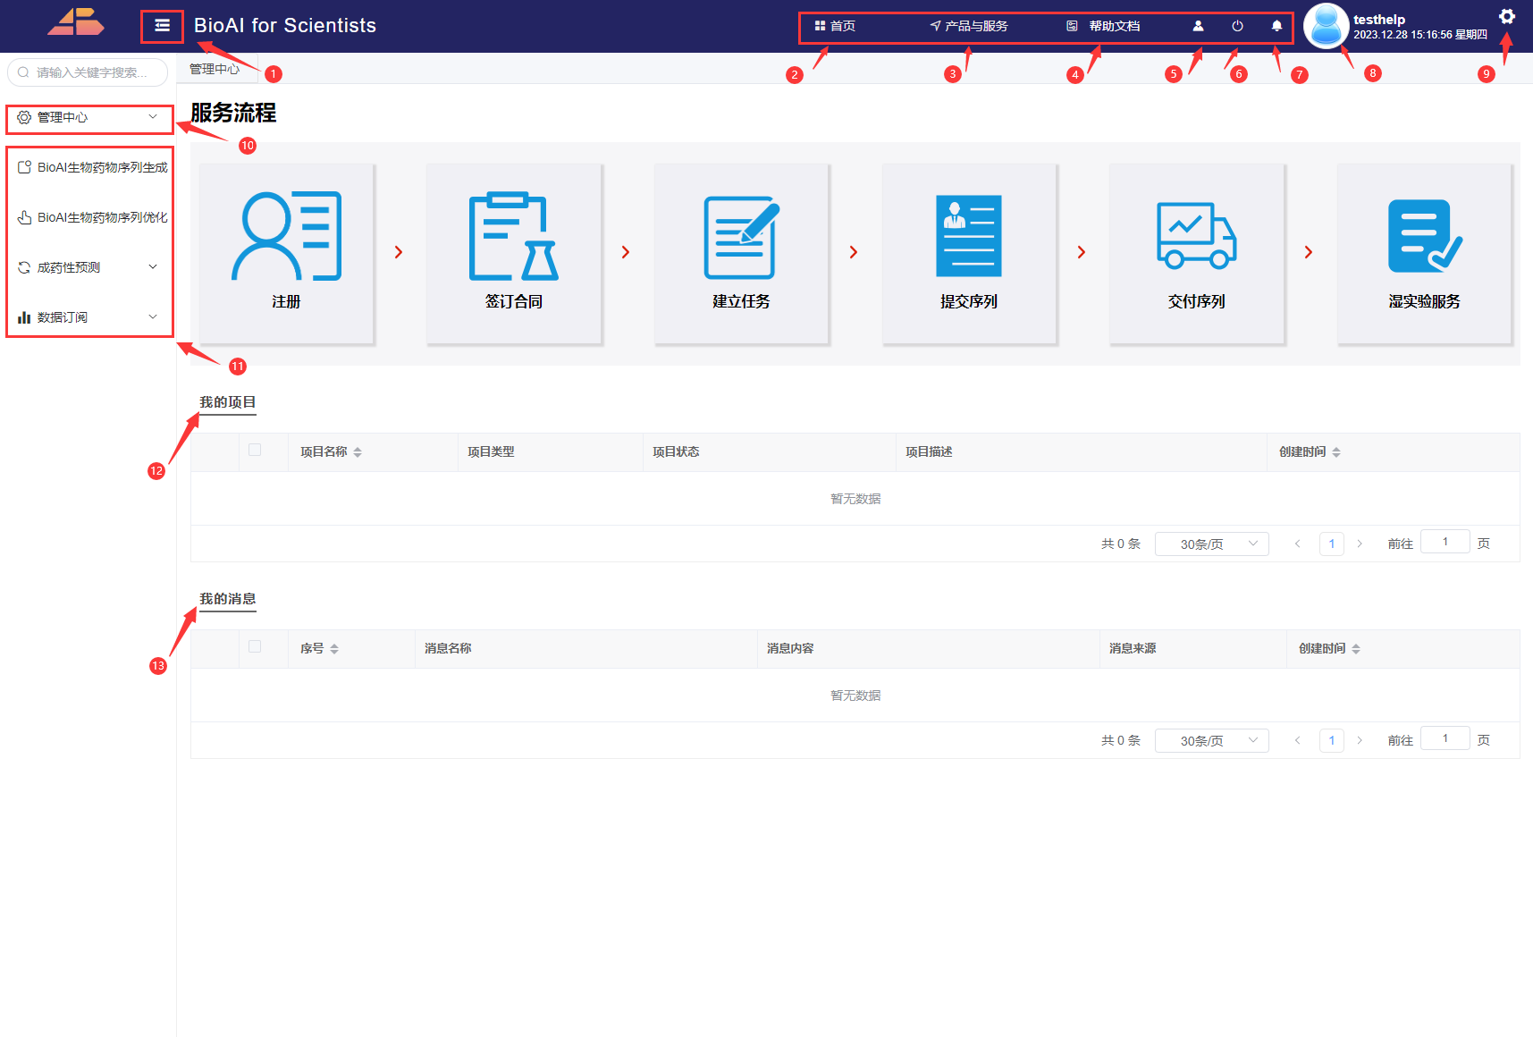This screenshot has height=1037, width=1533.
Task: Open the user profile person icon
Action: pyautogui.click(x=1198, y=26)
